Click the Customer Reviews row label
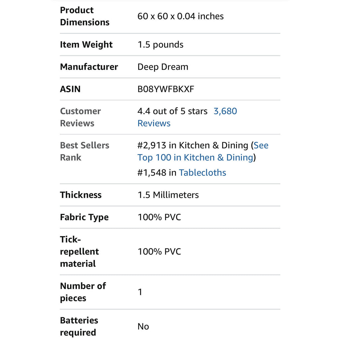The image size is (340, 340). pyautogui.click(x=80, y=117)
